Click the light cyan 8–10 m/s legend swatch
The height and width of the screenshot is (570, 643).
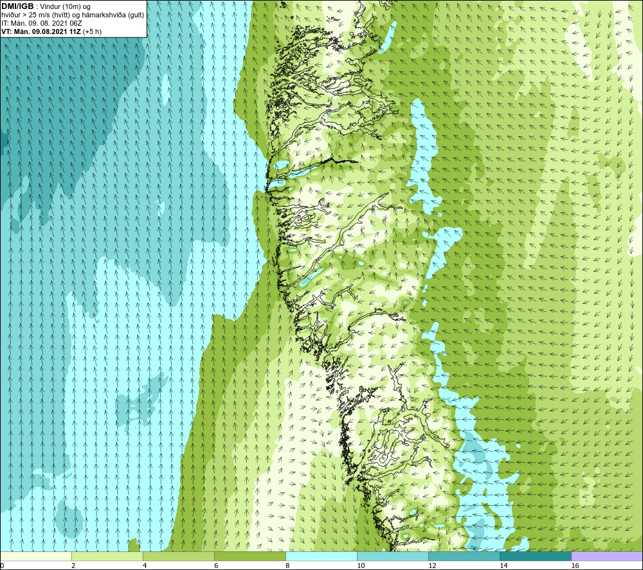click(321, 556)
